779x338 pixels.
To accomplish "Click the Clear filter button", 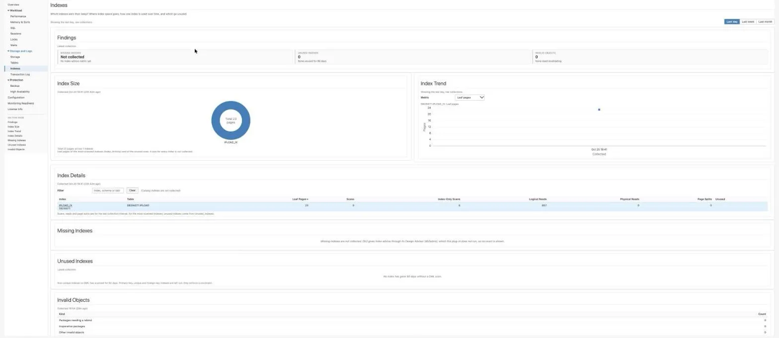I will coord(132,190).
